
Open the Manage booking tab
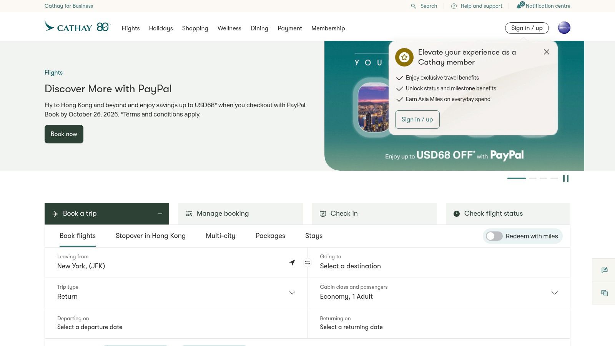point(241,214)
